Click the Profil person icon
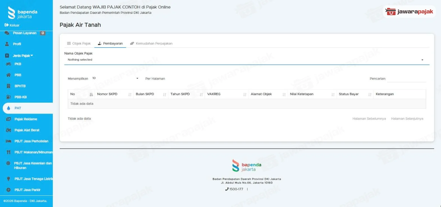Screen dimensions: 441x207 point(7,44)
